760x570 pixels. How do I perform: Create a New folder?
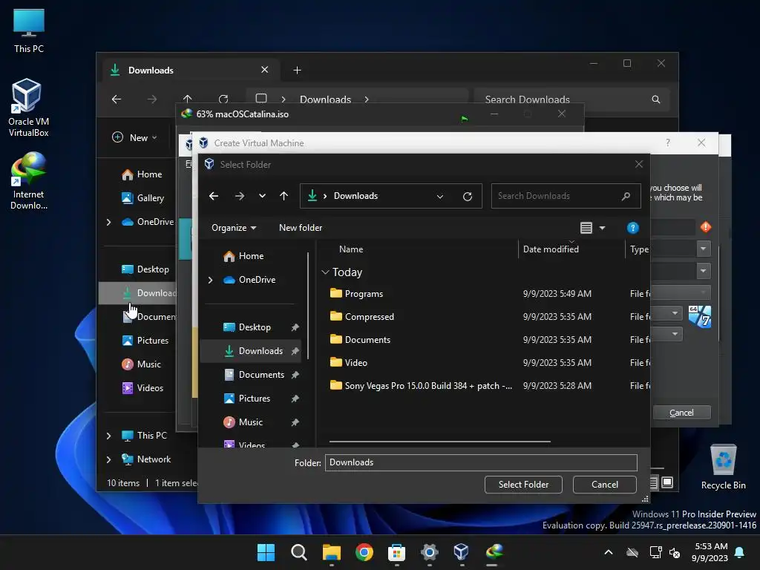coord(301,228)
